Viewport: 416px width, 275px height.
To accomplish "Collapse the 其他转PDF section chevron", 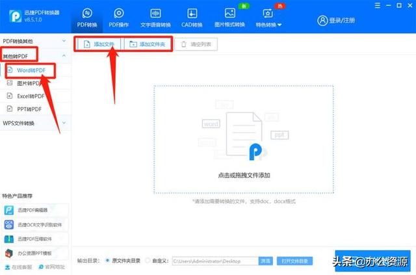I will (64, 55).
